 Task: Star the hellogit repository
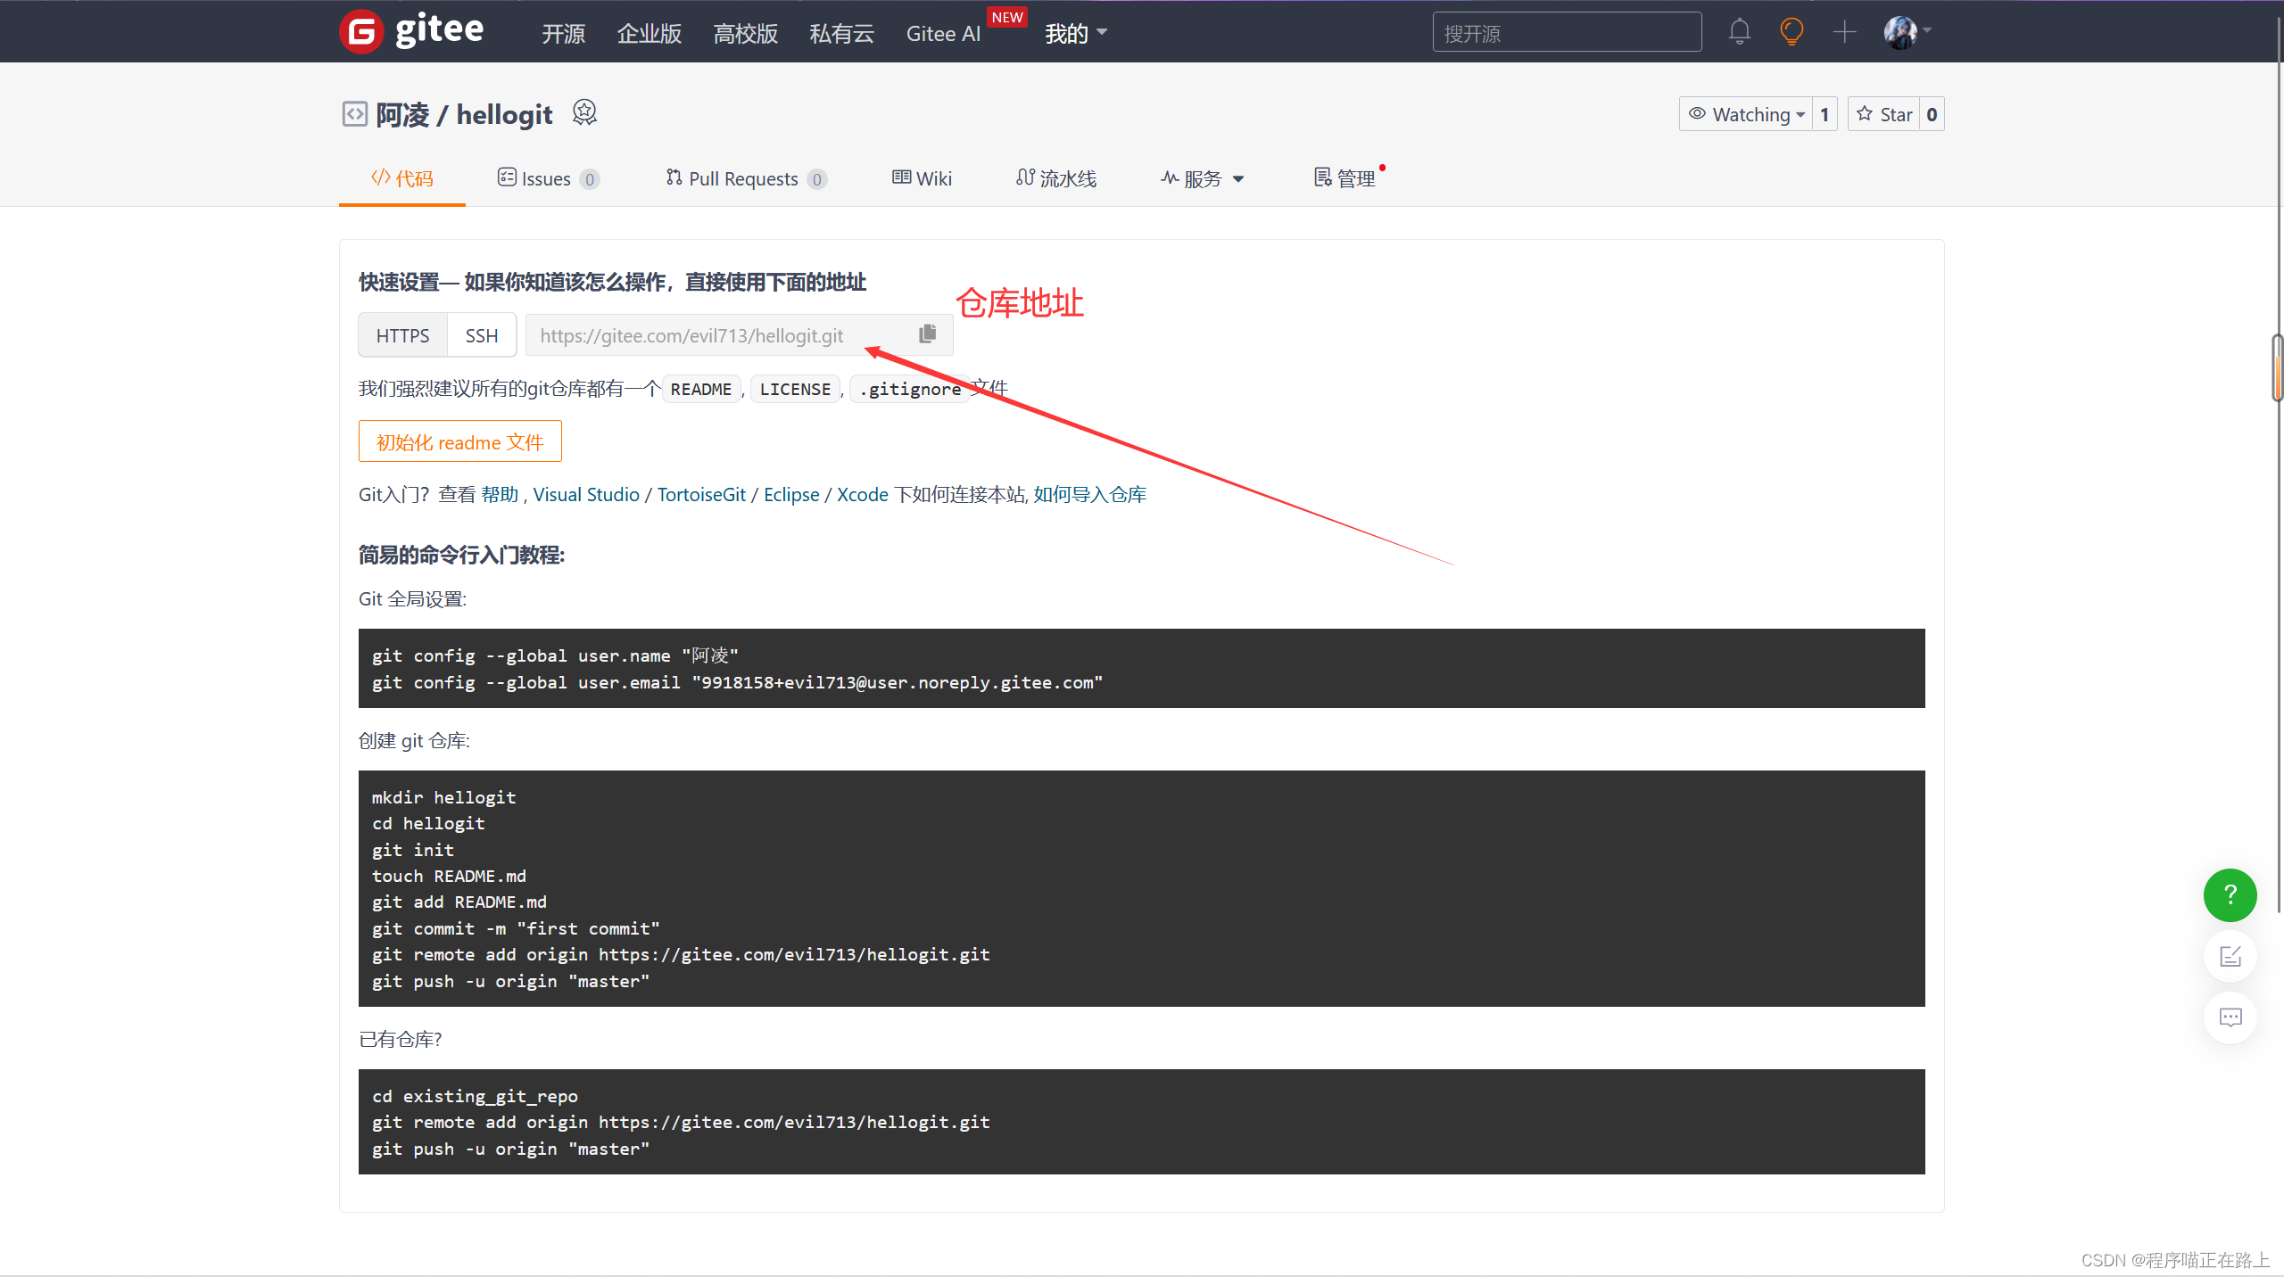(1884, 114)
